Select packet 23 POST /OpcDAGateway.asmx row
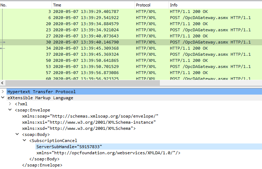 point(108,30)
